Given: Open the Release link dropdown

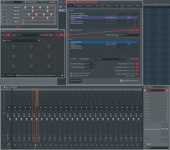Looking at the screenshot, I should coord(89,67).
